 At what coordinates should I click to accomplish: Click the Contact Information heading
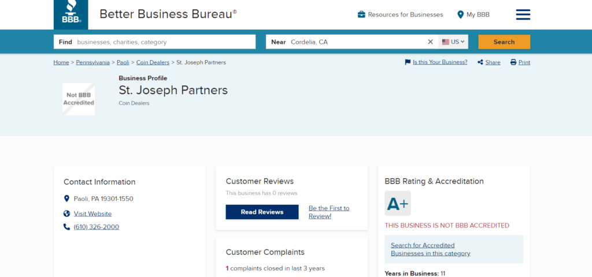99,182
